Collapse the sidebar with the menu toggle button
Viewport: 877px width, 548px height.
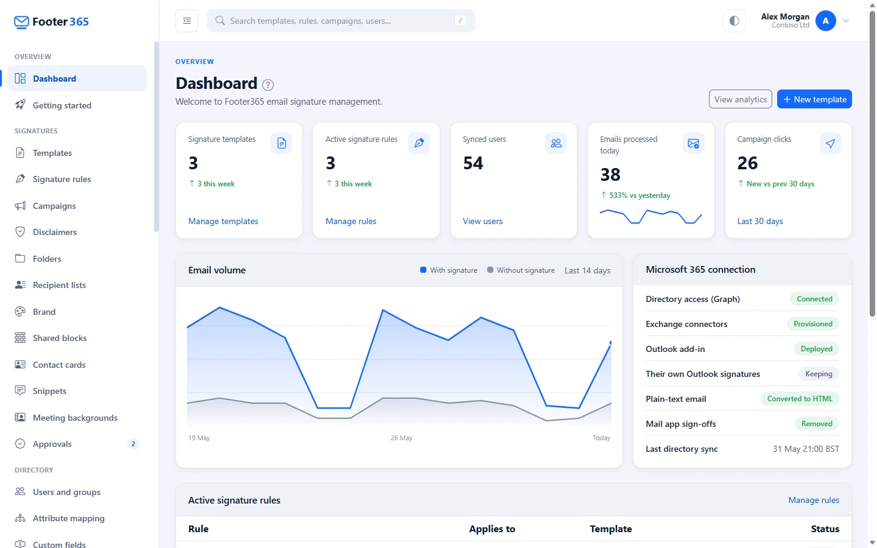187,21
